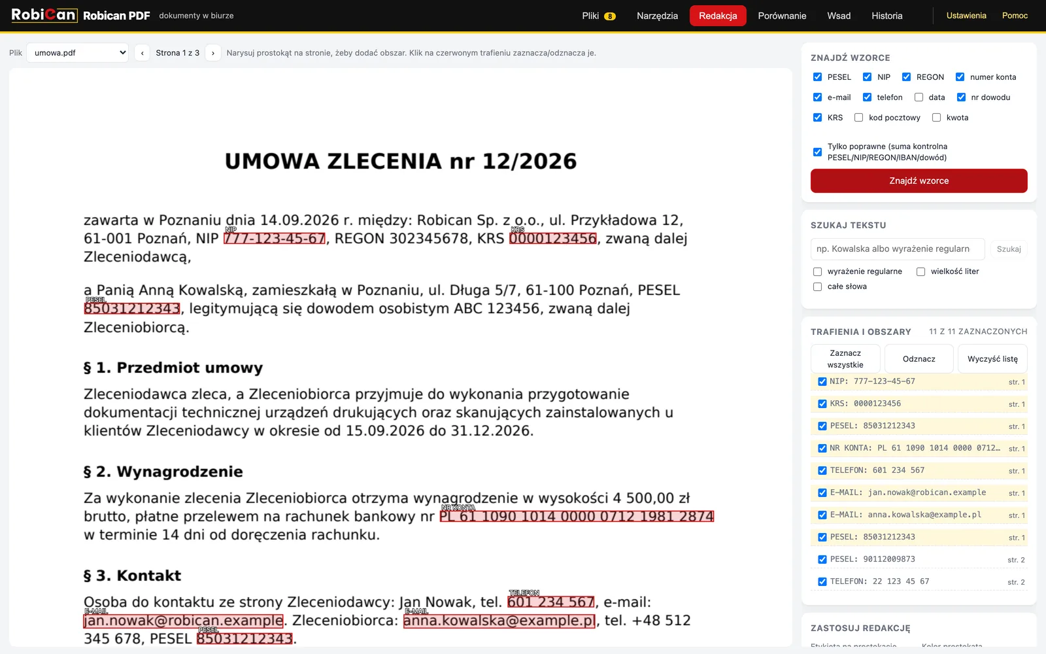This screenshot has height=654, width=1046.
Task: Click the document title 'UMOWA ZLECENIA nr 12/2026'
Action: pyautogui.click(x=401, y=162)
